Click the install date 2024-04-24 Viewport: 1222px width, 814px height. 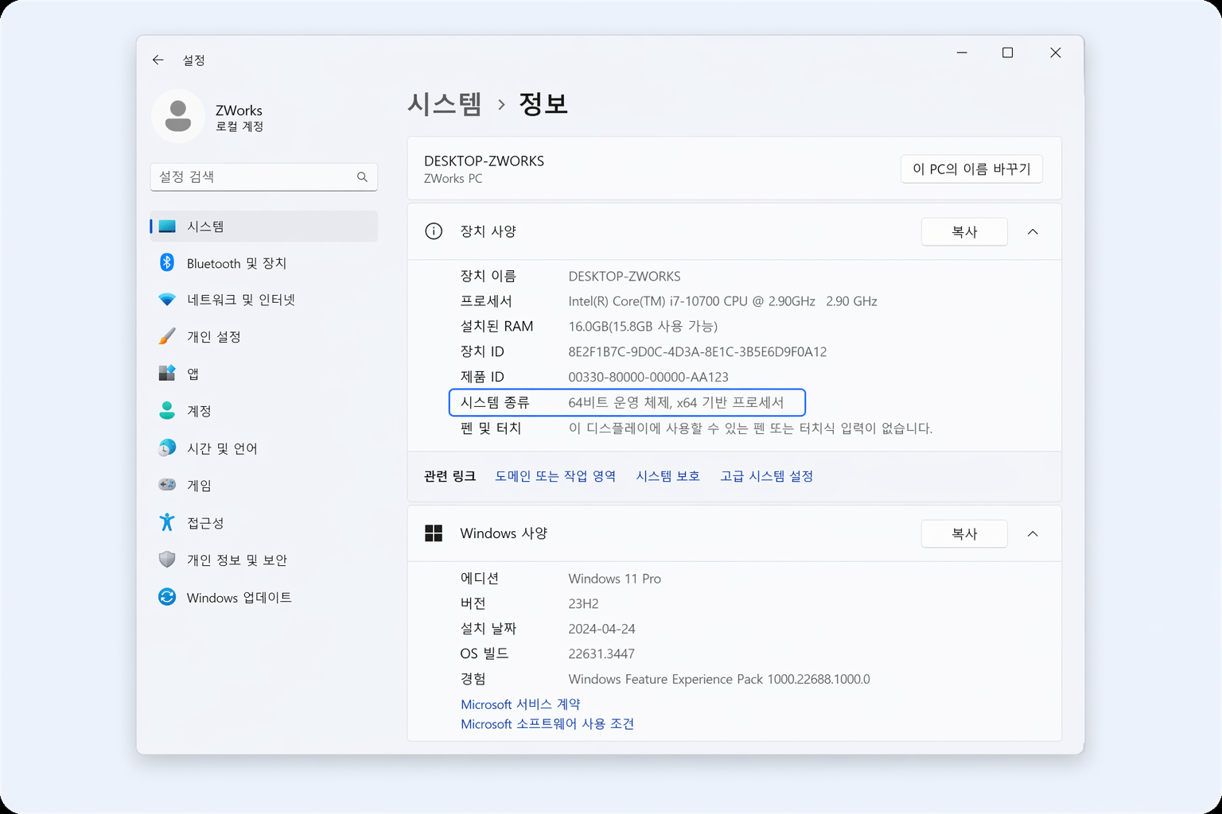coord(601,629)
